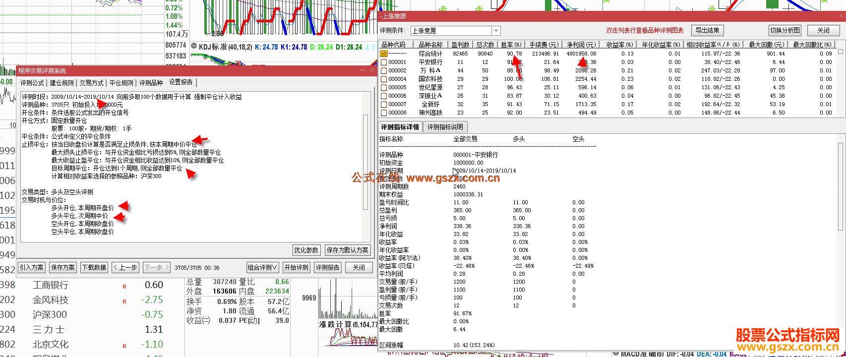Switch to the 交易方式 tab
The width and height of the screenshot is (846, 357).
tap(92, 83)
